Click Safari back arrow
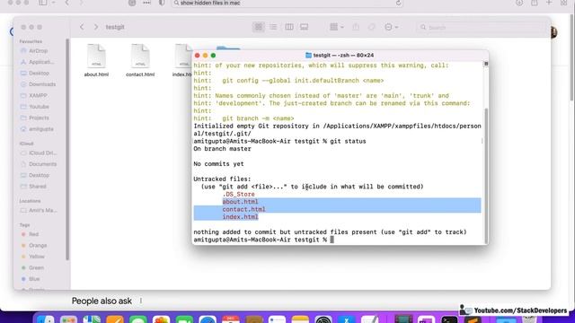The height and width of the screenshot is (323, 575). [67, 3]
